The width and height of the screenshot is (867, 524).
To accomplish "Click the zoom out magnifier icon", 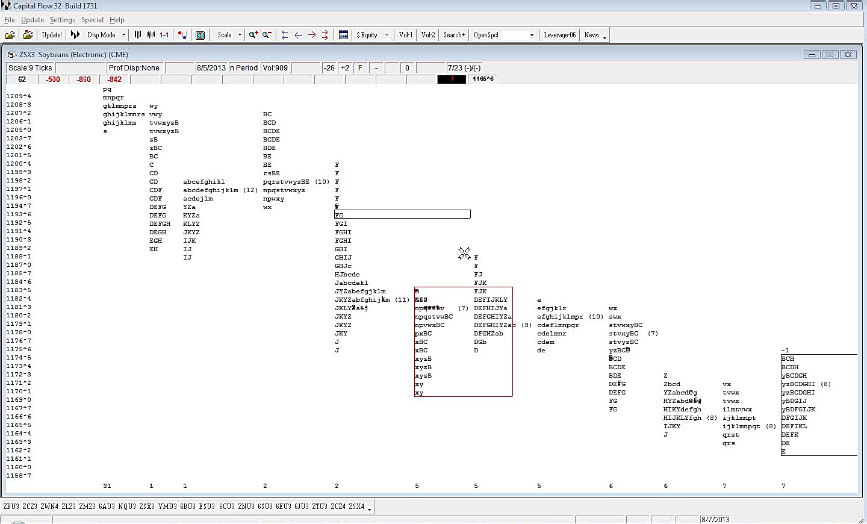I will click(267, 35).
